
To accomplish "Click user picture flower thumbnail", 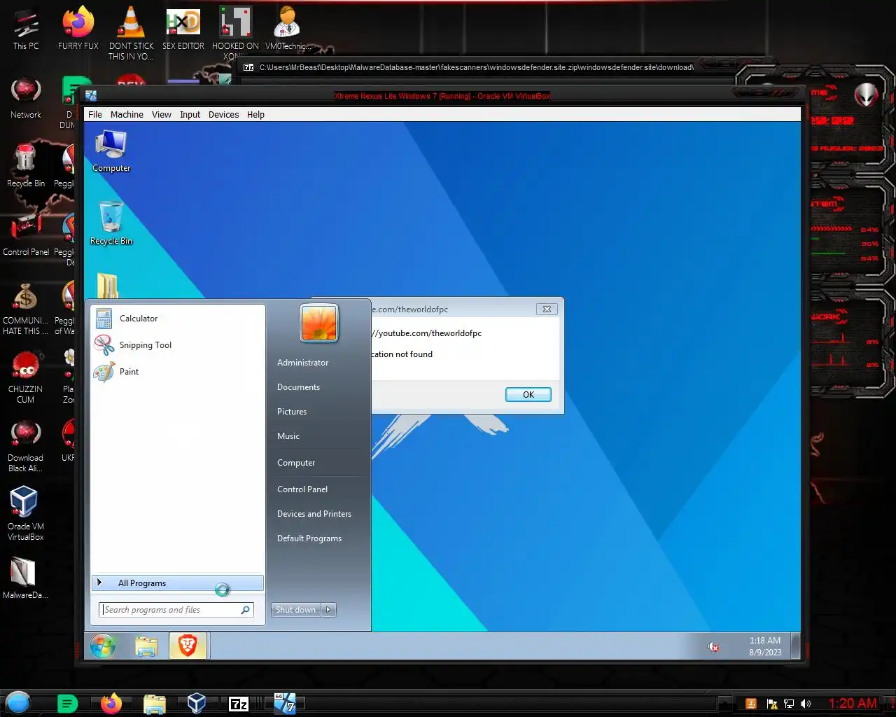I will point(319,323).
